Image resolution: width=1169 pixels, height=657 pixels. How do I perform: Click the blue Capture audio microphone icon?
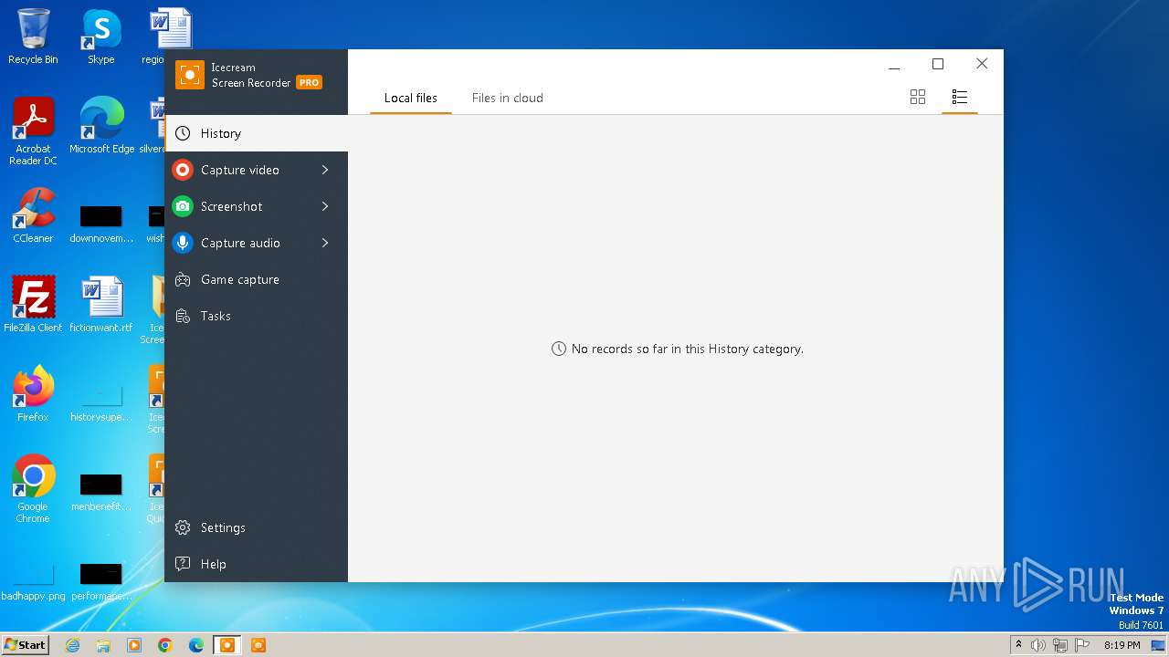tap(183, 243)
